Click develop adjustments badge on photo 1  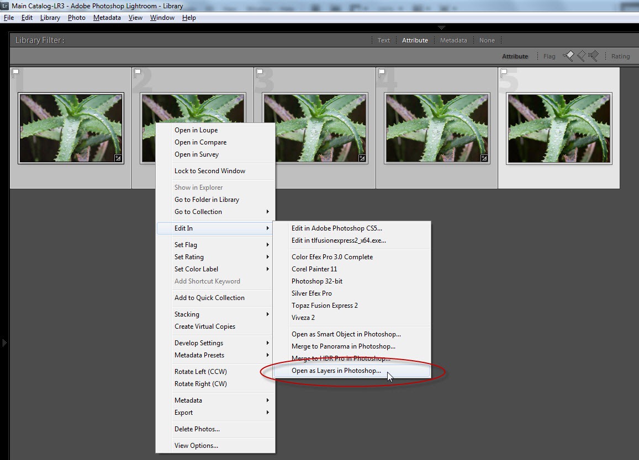click(x=118, y=158)
